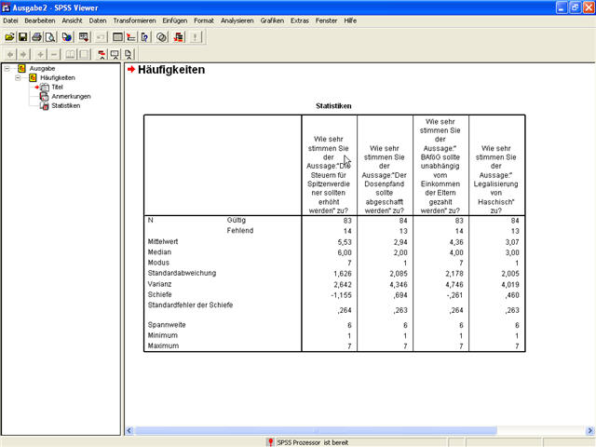Click the Go to Data Editor icon

click(x=118, y=37)
